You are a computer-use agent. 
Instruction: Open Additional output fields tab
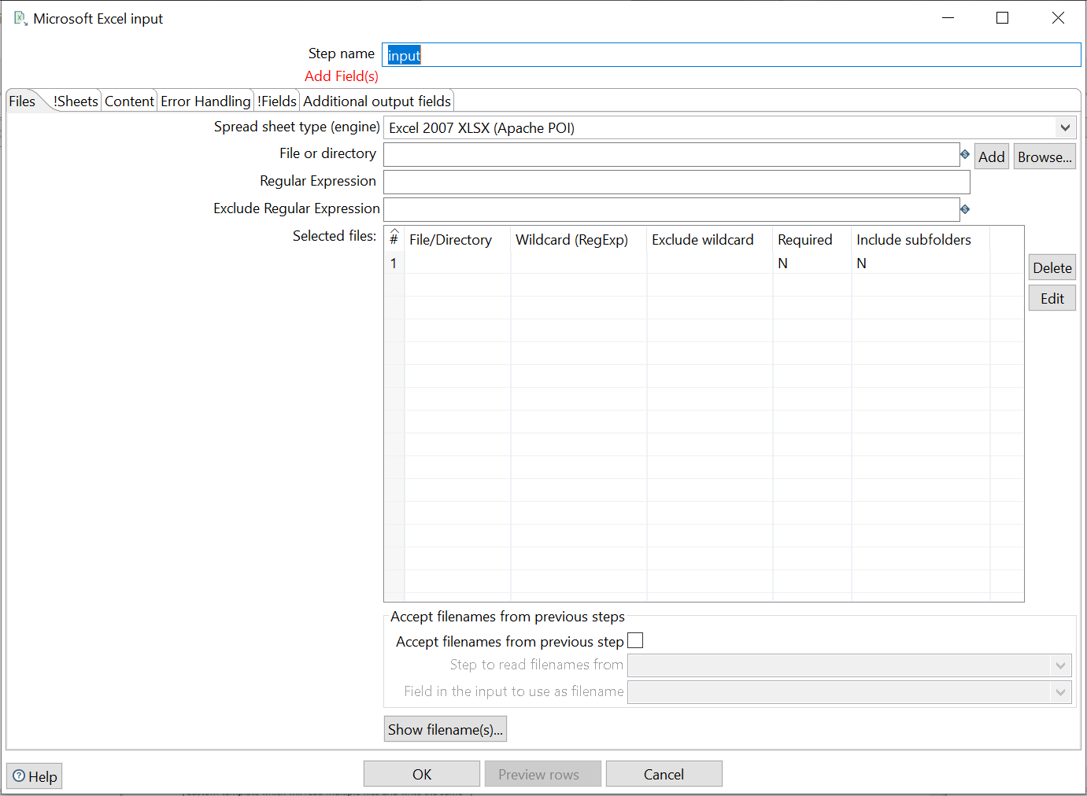[x=377, y=101]
